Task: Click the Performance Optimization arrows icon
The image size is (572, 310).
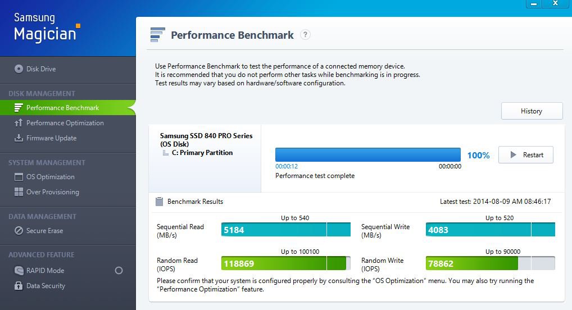Action: pos(19,122)
